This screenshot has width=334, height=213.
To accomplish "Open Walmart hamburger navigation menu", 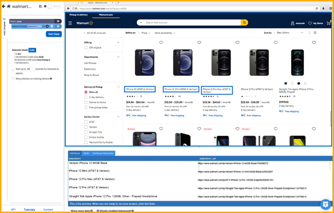I will pyautogui.click(x=70, y=23).
